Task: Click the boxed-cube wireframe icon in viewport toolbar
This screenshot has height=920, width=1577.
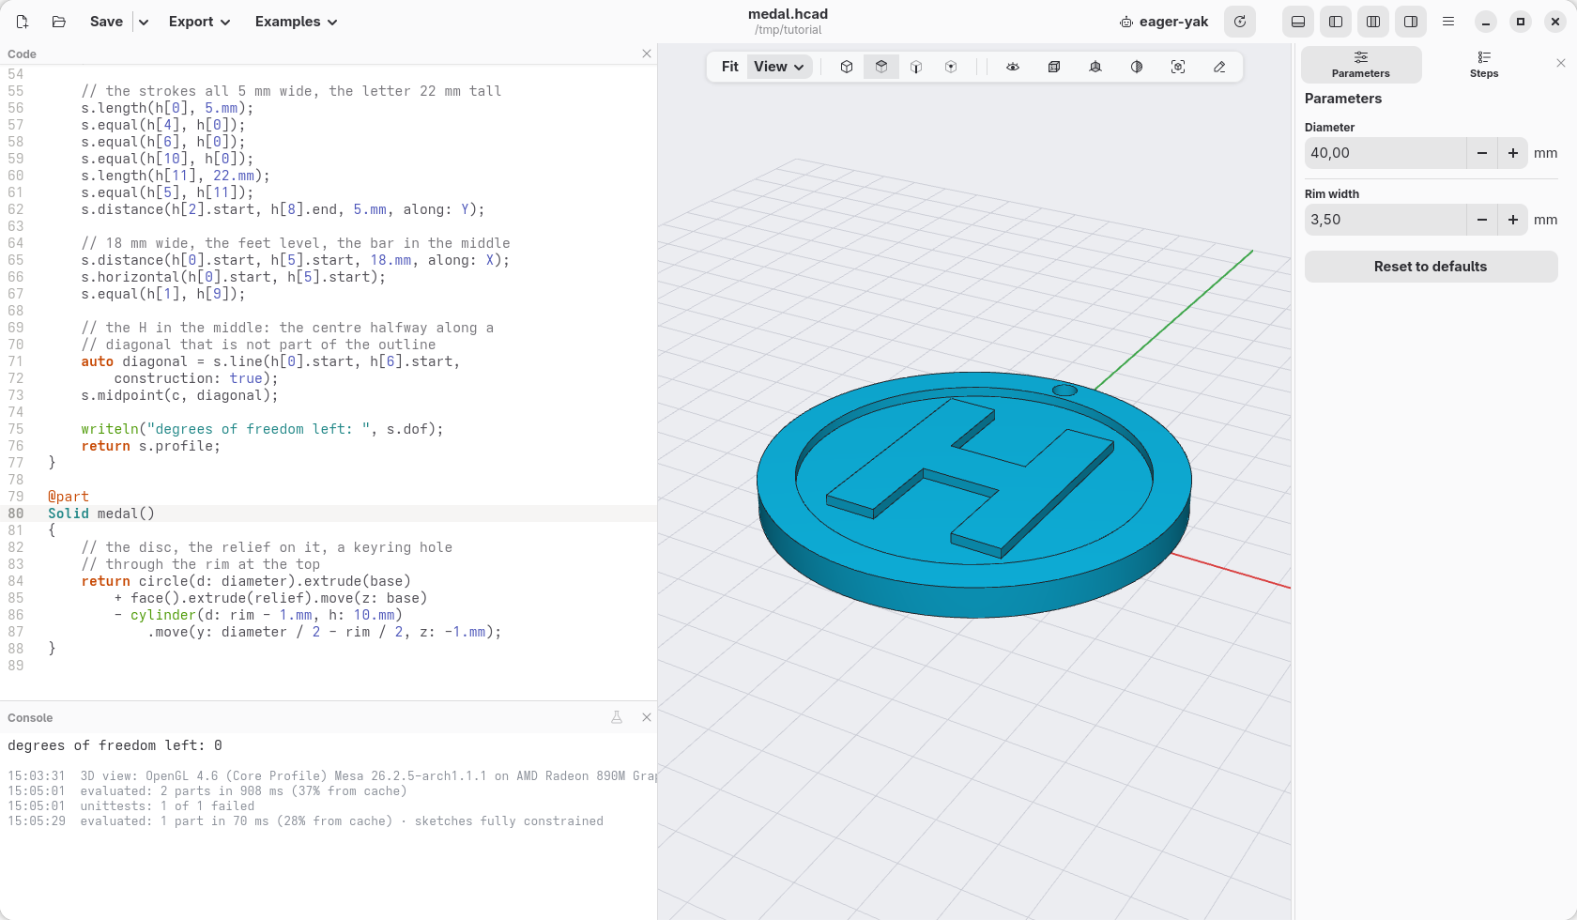Action: coord(1054,67)
